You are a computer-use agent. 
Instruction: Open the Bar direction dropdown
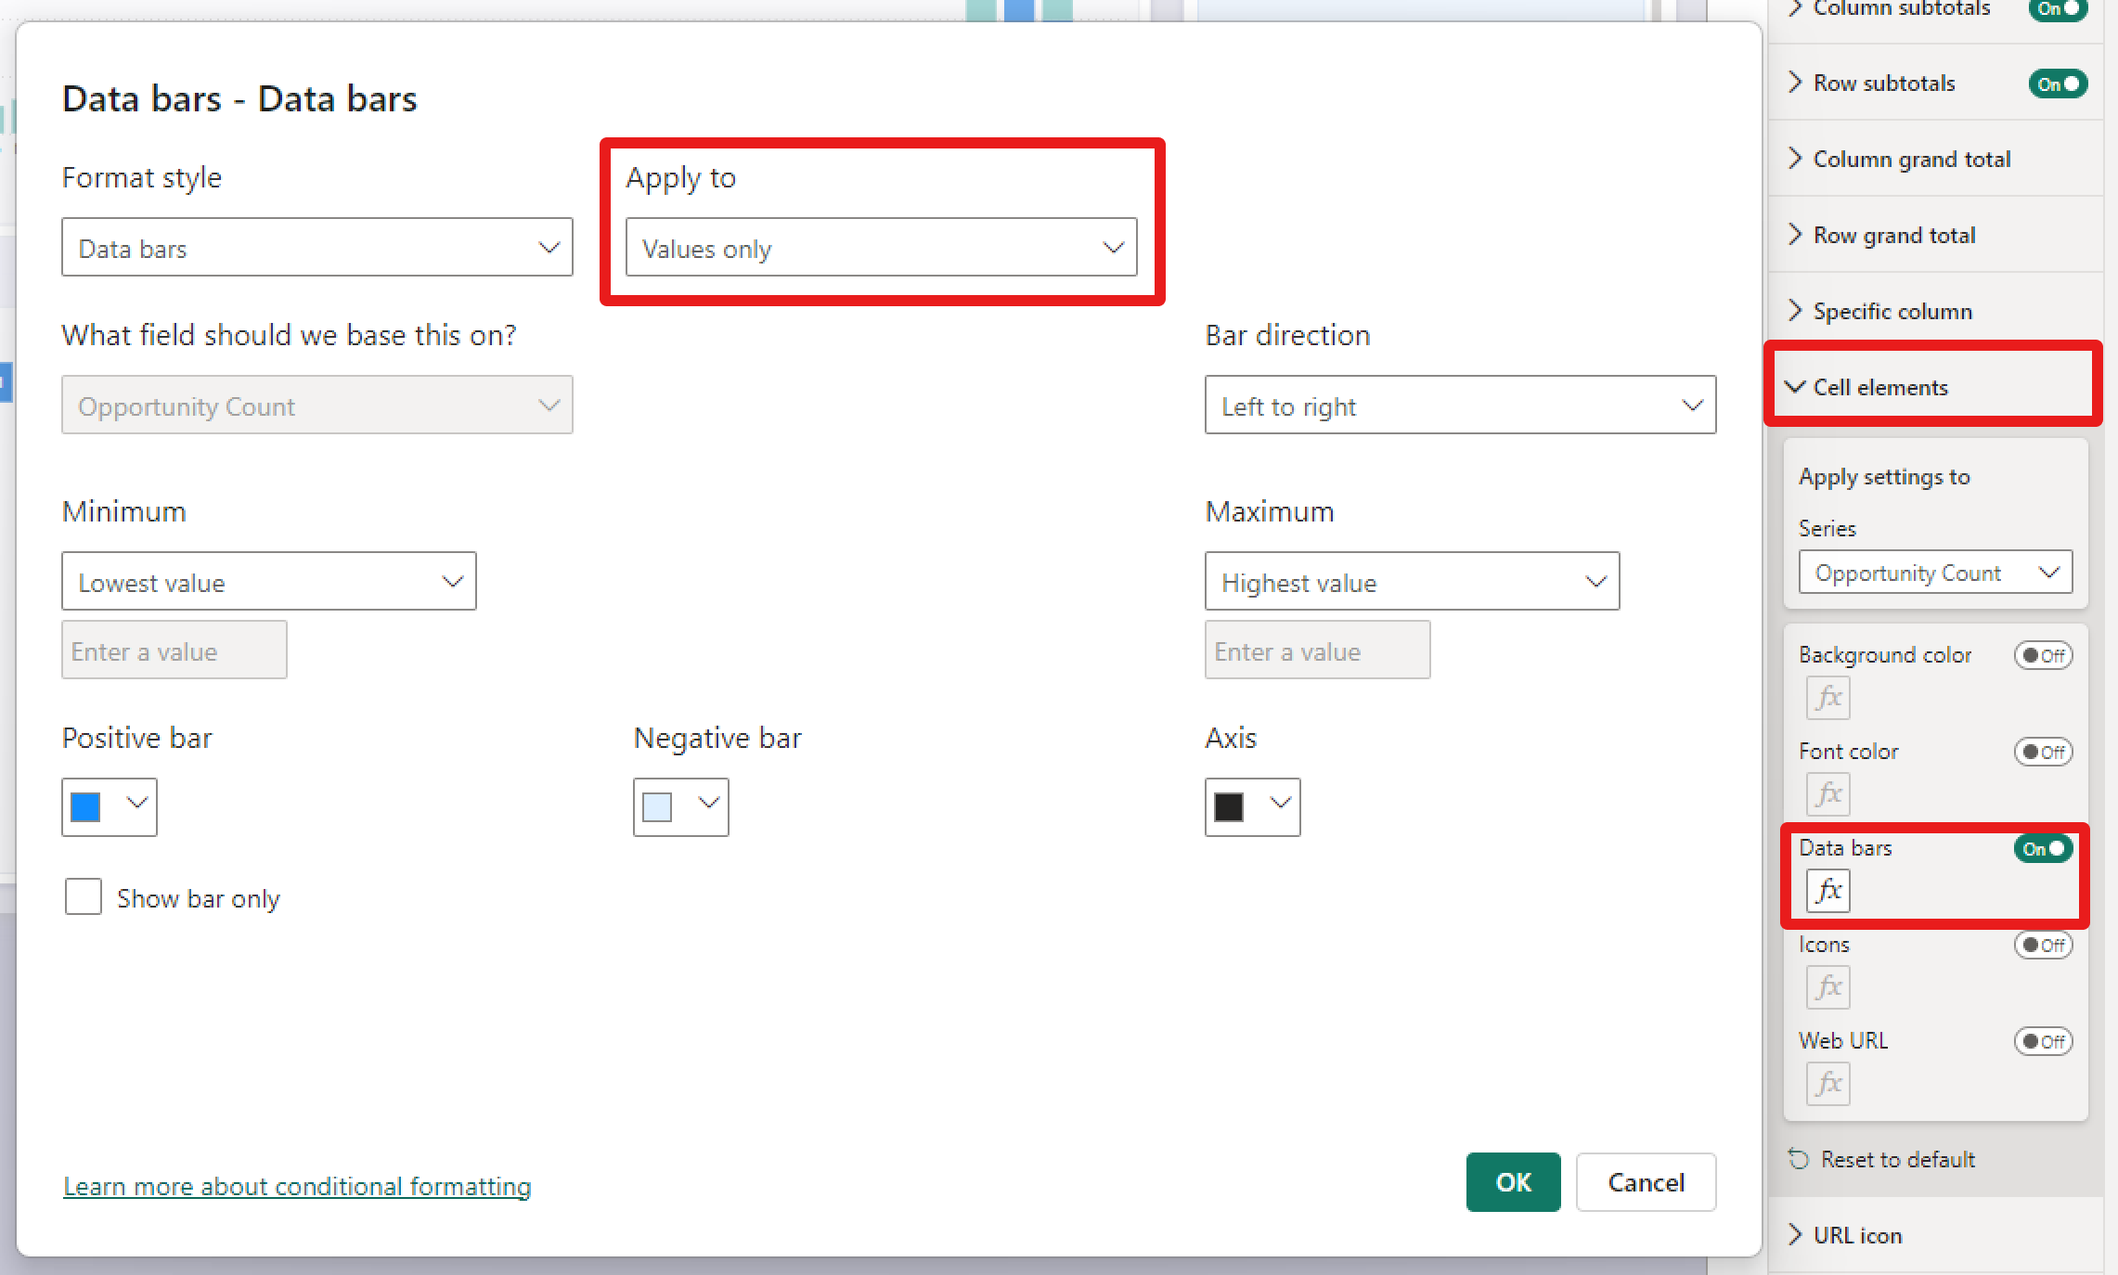coord(1460,406)
